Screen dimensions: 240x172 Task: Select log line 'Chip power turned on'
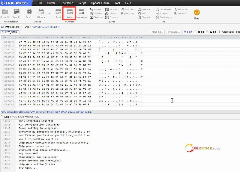click(x=34, y=146)
